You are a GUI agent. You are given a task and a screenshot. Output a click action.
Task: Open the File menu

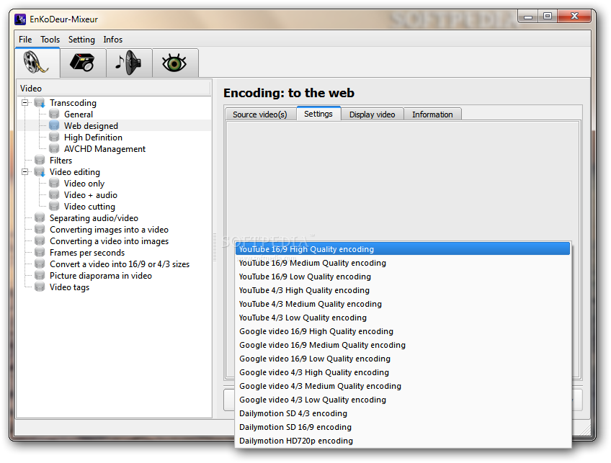pos(25,40)
